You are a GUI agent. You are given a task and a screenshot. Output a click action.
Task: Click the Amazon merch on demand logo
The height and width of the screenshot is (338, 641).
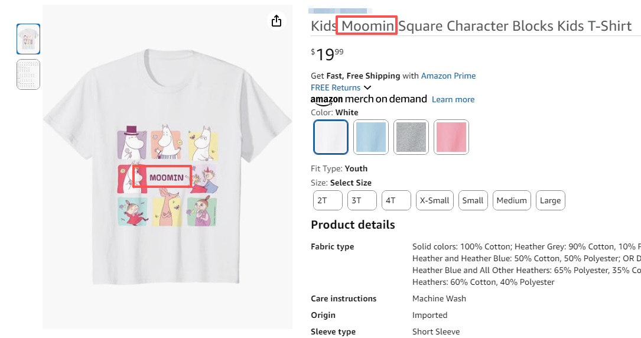point(369,99)
